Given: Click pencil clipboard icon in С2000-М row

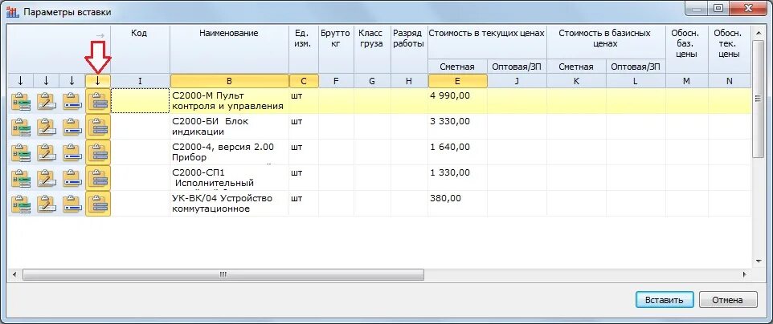Looking at the screenshot, I should tap(47, 101).
